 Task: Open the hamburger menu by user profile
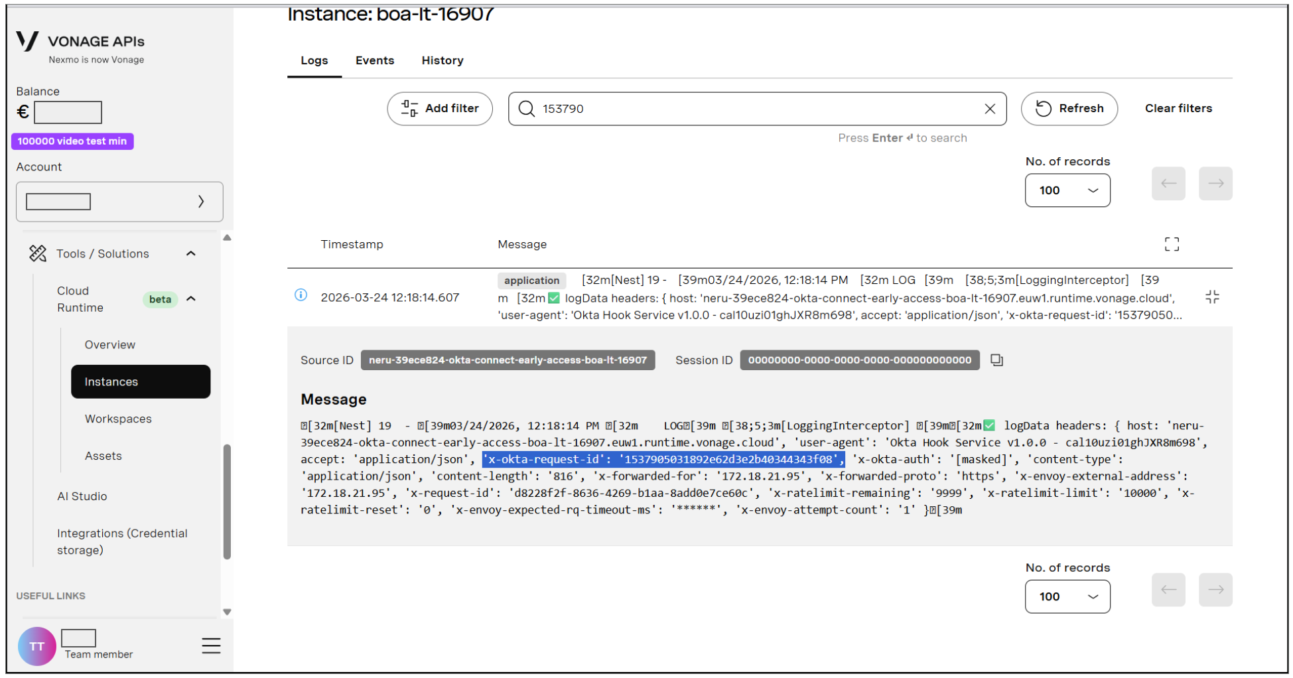tap(211, 645)
